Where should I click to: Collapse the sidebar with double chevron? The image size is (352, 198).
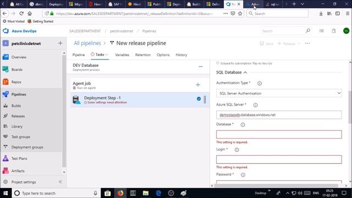60,182
